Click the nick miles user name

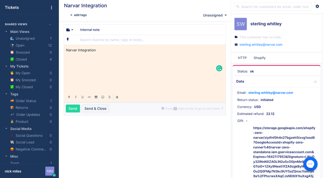(x=13, y=171)
